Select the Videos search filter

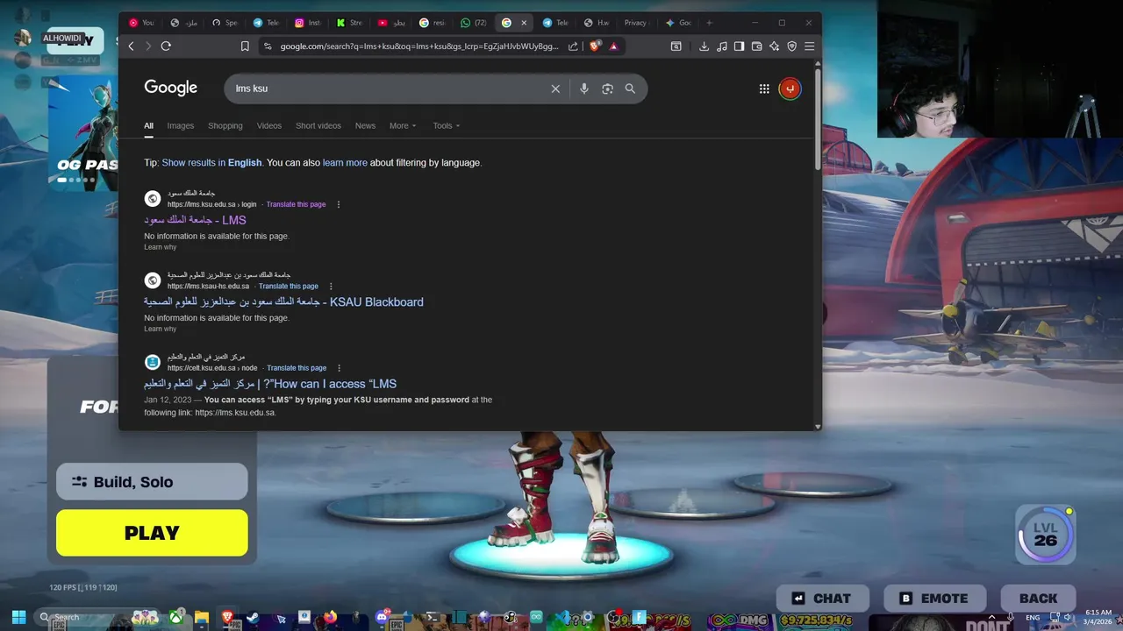coord(269,125)
